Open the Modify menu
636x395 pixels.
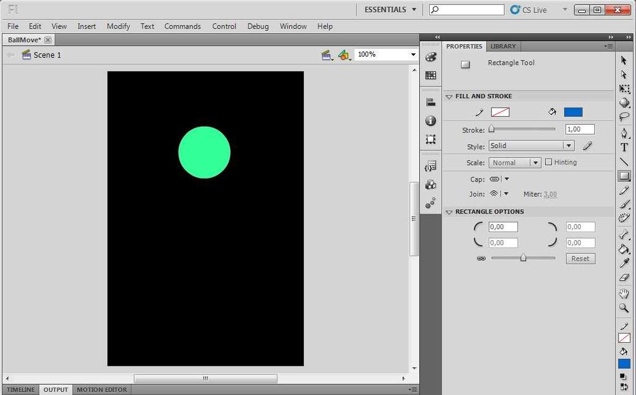[x=118, y=26]
